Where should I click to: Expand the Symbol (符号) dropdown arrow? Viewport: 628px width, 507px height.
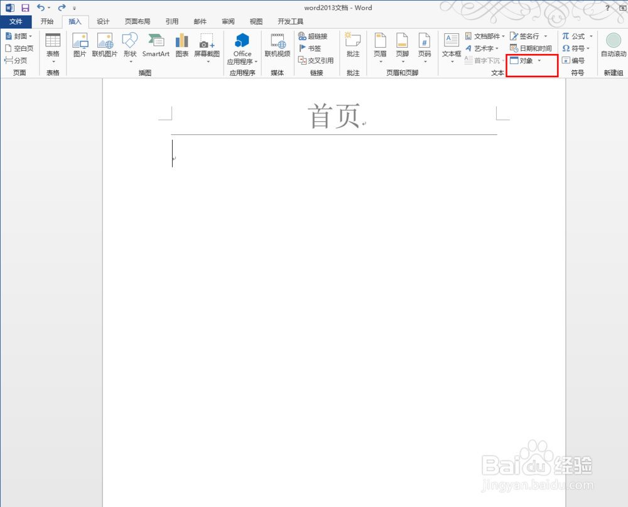588,48
